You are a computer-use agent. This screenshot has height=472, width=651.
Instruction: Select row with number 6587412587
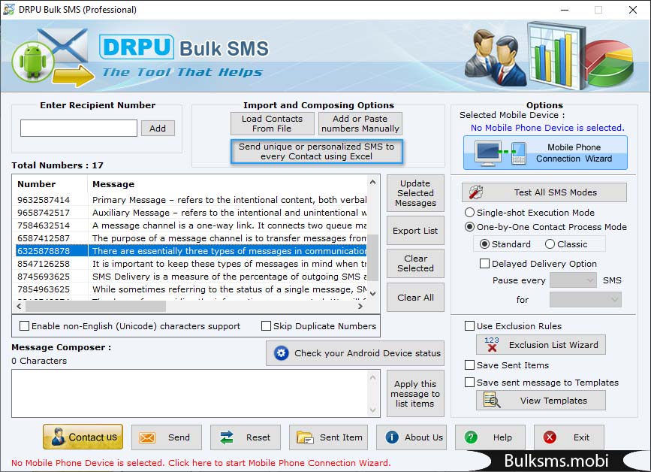click(191, 238)
